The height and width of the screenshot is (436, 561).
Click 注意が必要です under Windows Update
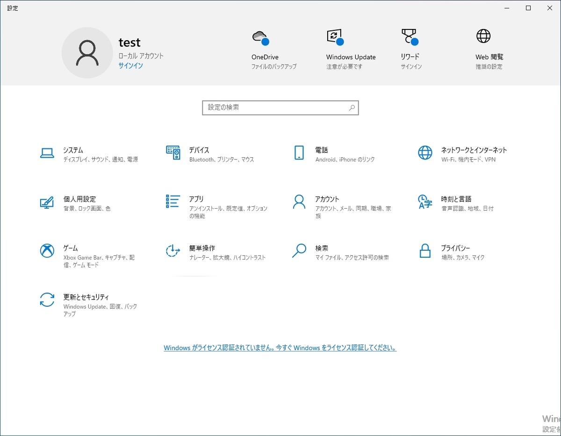coord(344,67)
